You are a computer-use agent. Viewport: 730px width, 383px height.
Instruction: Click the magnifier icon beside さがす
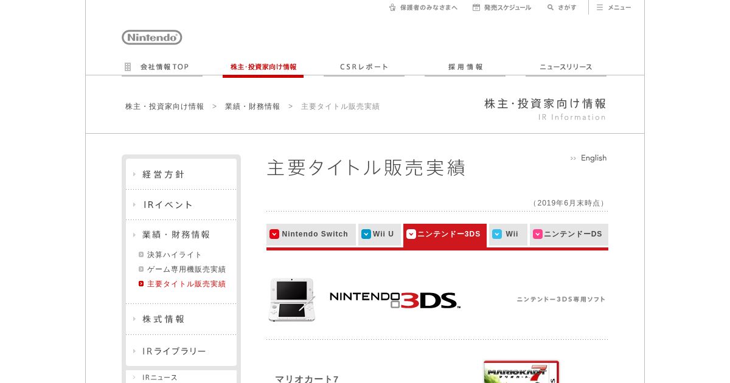[x=551, y=7]
